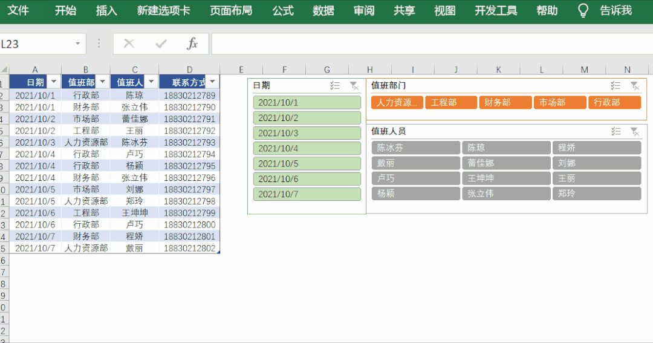The width and height of the screenshot is (653, 343).
Task: Expand the Name Box dropdown arrow
Action: tap(77, 44)
